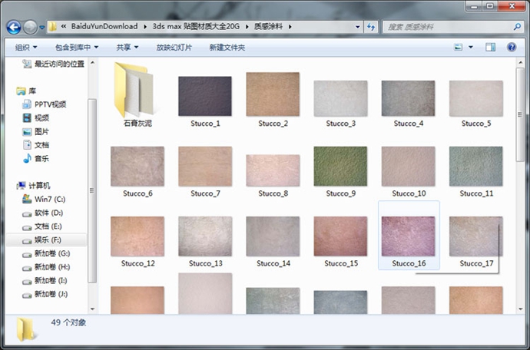Viewport: 530px width, 350px height.
Task: Open 新加卷 (H:) drive
Action: pos(46,267)
